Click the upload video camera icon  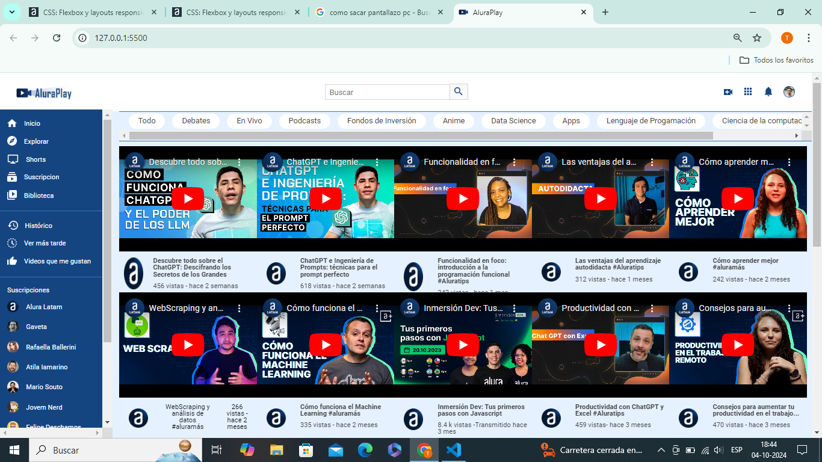728,92
